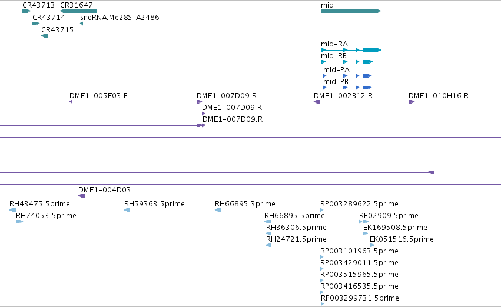This screenshot has width=501, height=307.
Task: Select the RP003299731.5prime label
Action: 360,298
